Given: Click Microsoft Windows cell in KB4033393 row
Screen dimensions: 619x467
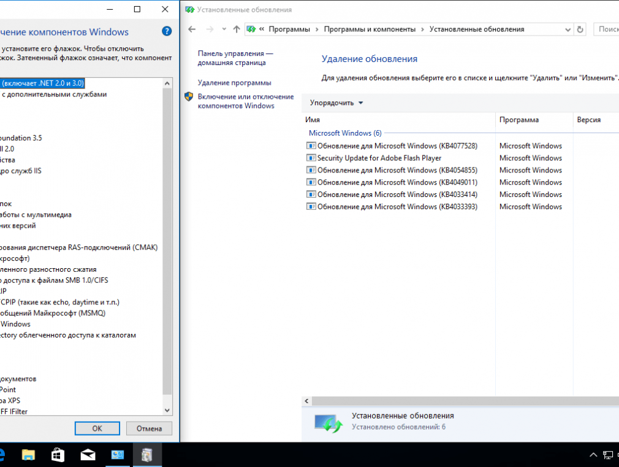Looking at the screenshot, I should point(530,207).
